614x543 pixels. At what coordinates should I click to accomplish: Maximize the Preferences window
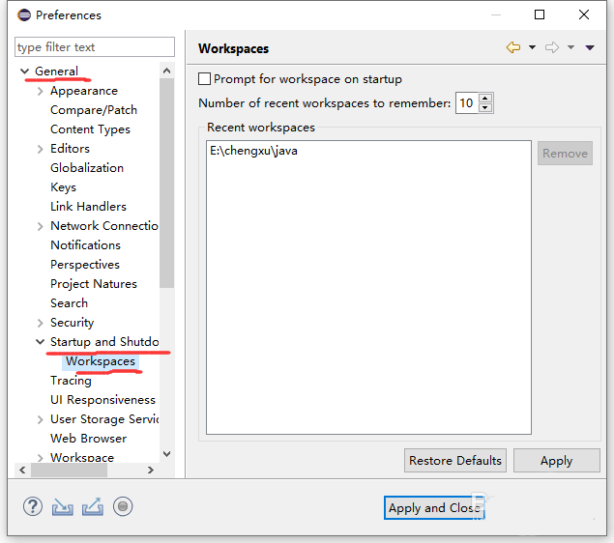click(x=540, y=14)
